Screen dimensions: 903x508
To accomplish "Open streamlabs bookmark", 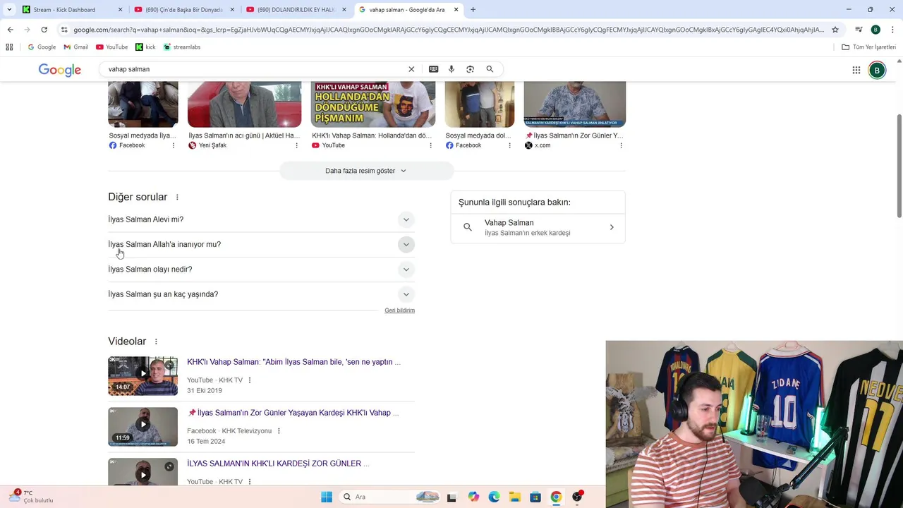I will click(182, 47).
